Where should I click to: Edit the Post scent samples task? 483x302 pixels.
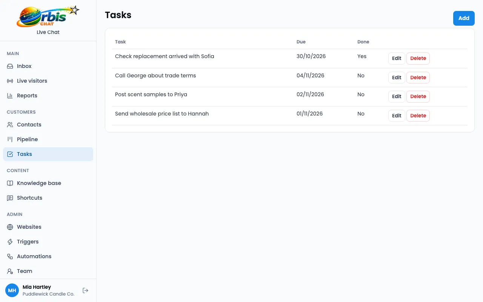pos(397,97)
